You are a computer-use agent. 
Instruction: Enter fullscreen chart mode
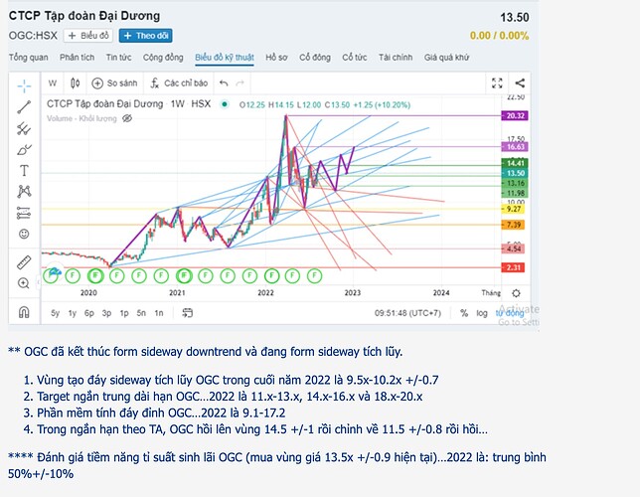pyautogui.click(x=497, y=83)
